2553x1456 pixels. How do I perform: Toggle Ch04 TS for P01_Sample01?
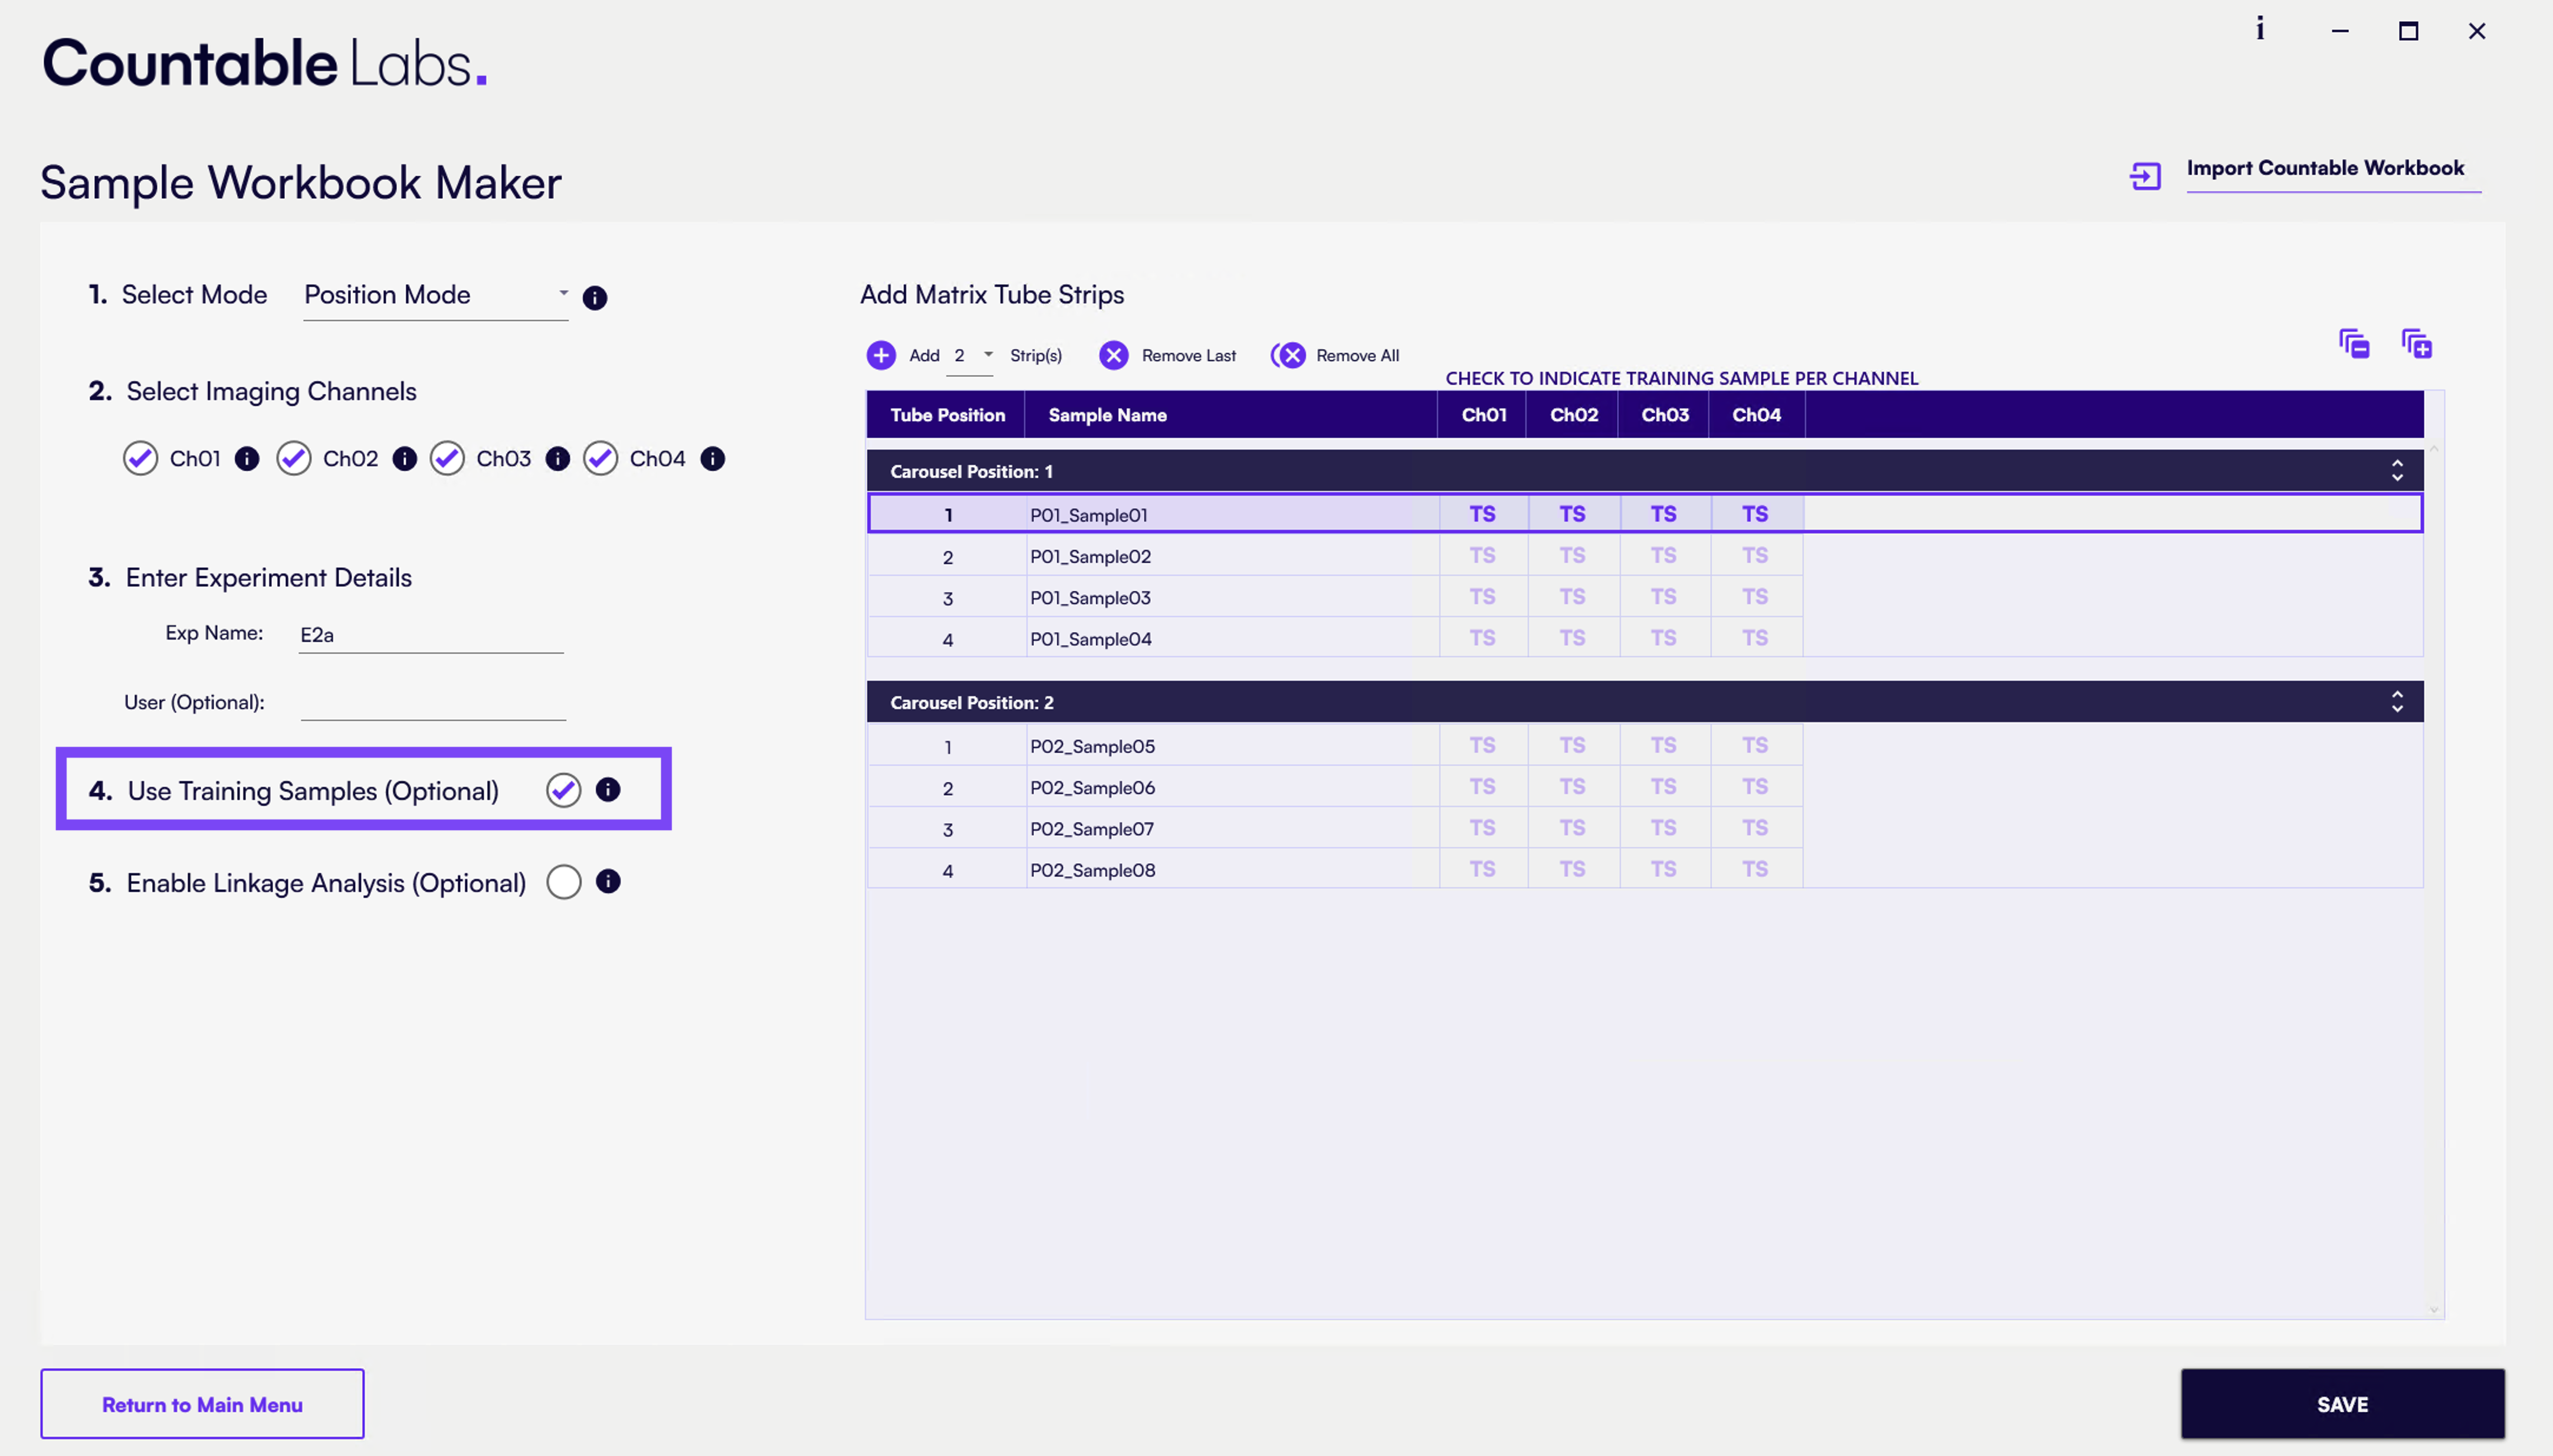point(1755,514)
